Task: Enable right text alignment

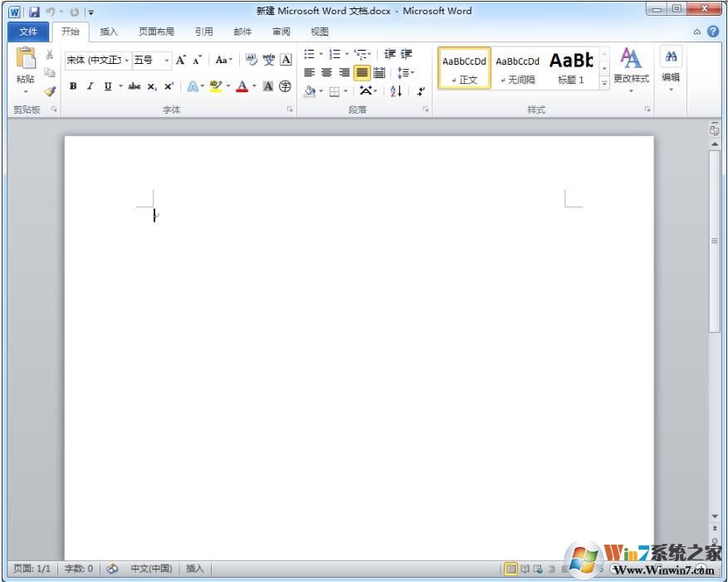Action: click(344, 71)
